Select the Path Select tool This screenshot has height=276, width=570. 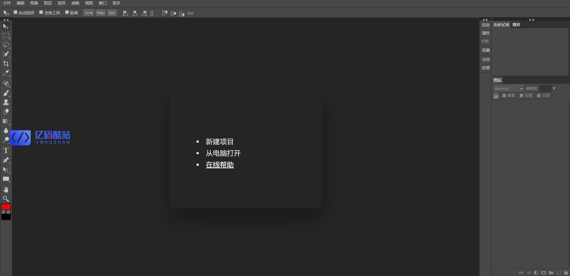click(x=6, y=170)
